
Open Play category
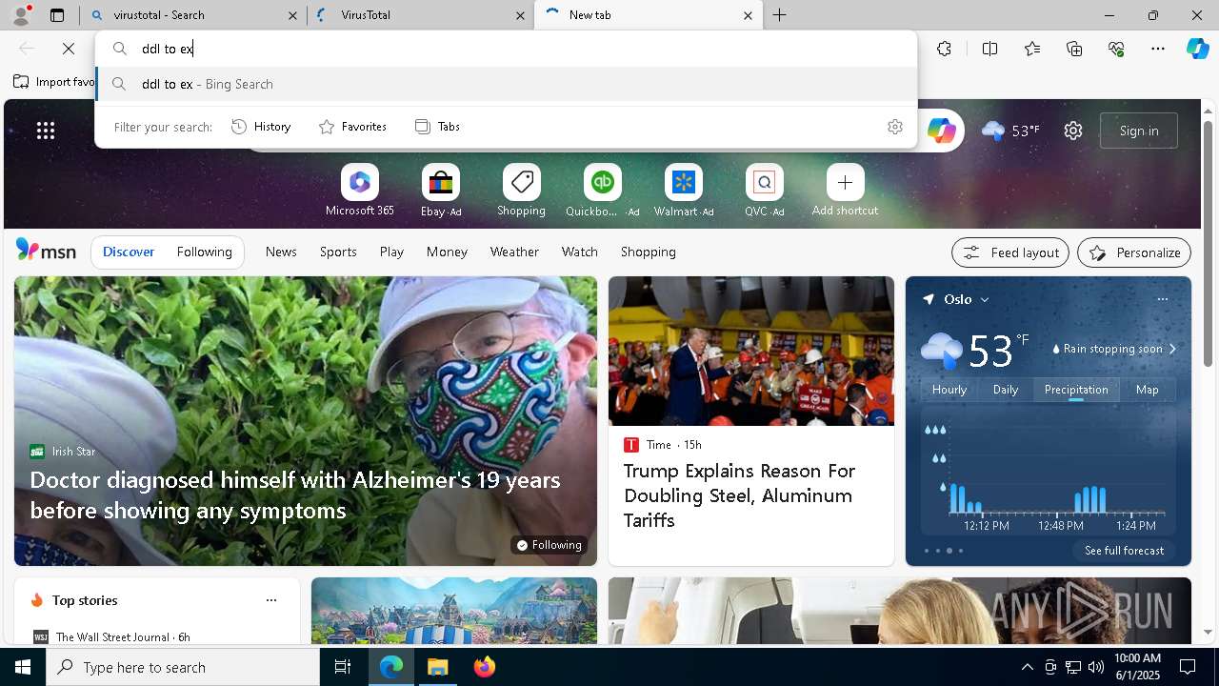[x=391, y=252]
